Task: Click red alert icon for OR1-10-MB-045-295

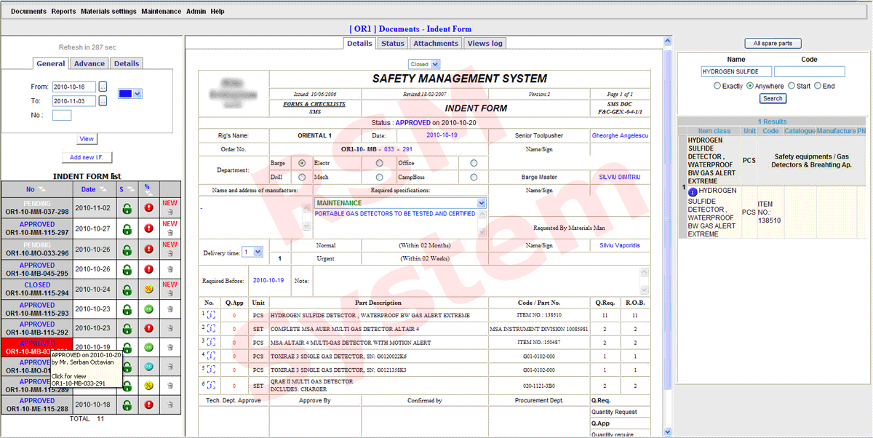Action: point(148,269)
